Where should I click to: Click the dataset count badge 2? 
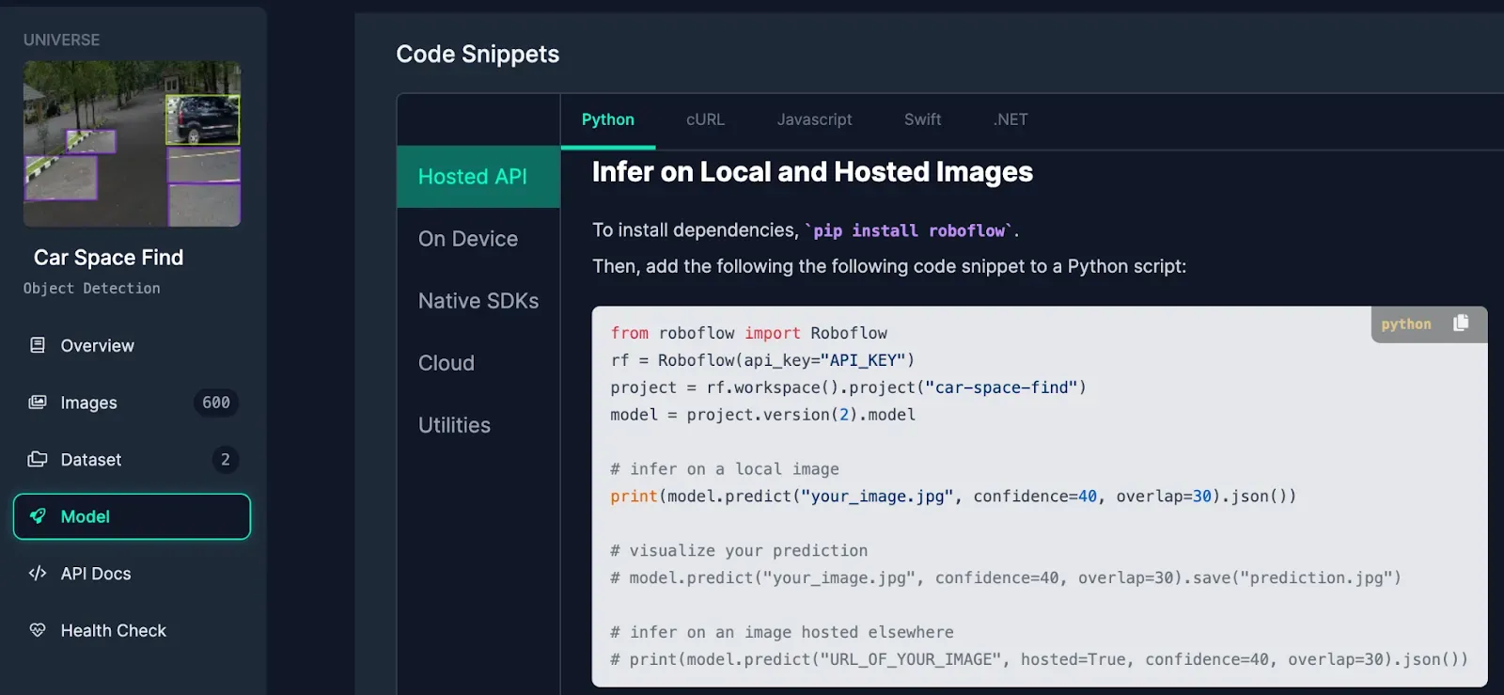[225, 459]
